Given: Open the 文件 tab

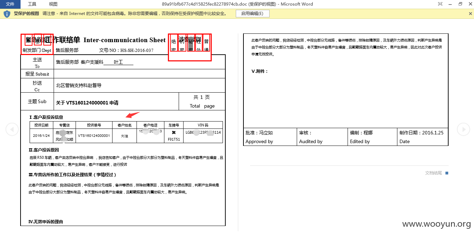Looking at the screenshot, I should click(x=10, y=4).
